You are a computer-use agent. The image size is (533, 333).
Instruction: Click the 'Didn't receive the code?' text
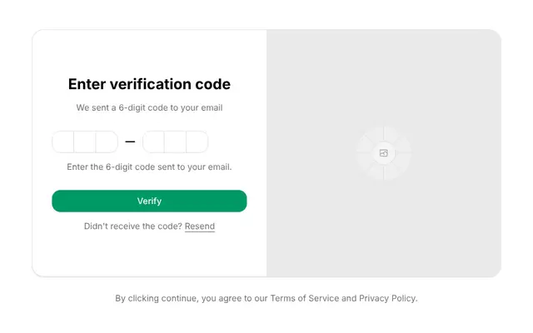click(x=133, y=226)
